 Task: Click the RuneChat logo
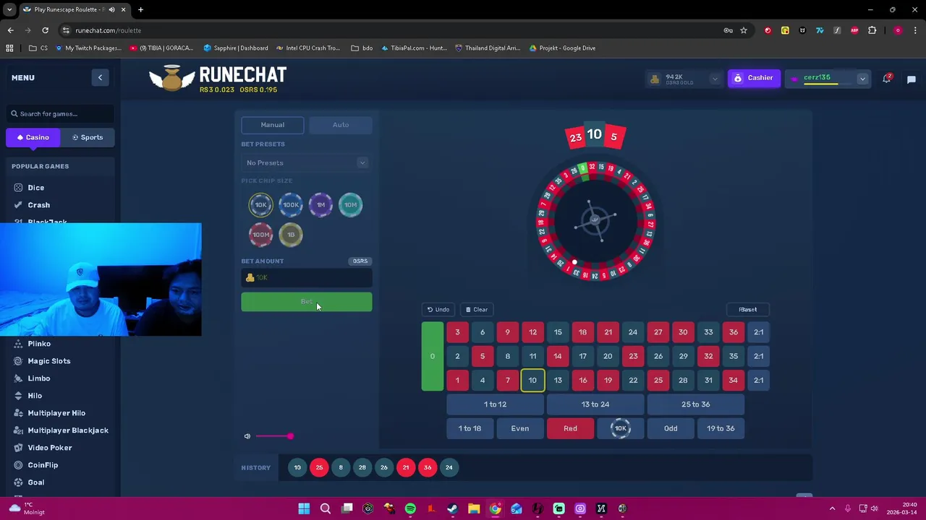coord(218,78)
